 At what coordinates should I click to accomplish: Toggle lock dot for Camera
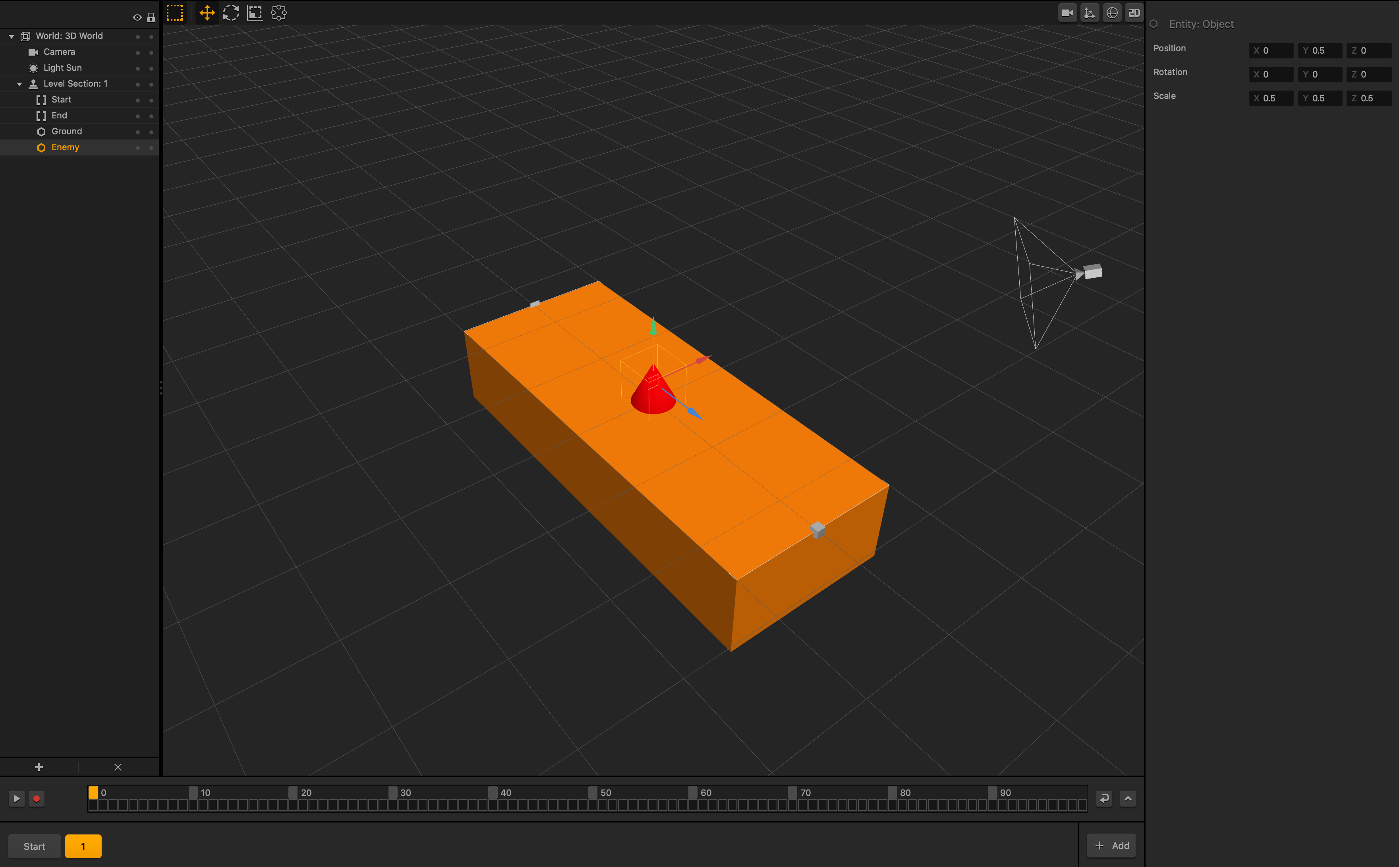click(x=151, y=52)
